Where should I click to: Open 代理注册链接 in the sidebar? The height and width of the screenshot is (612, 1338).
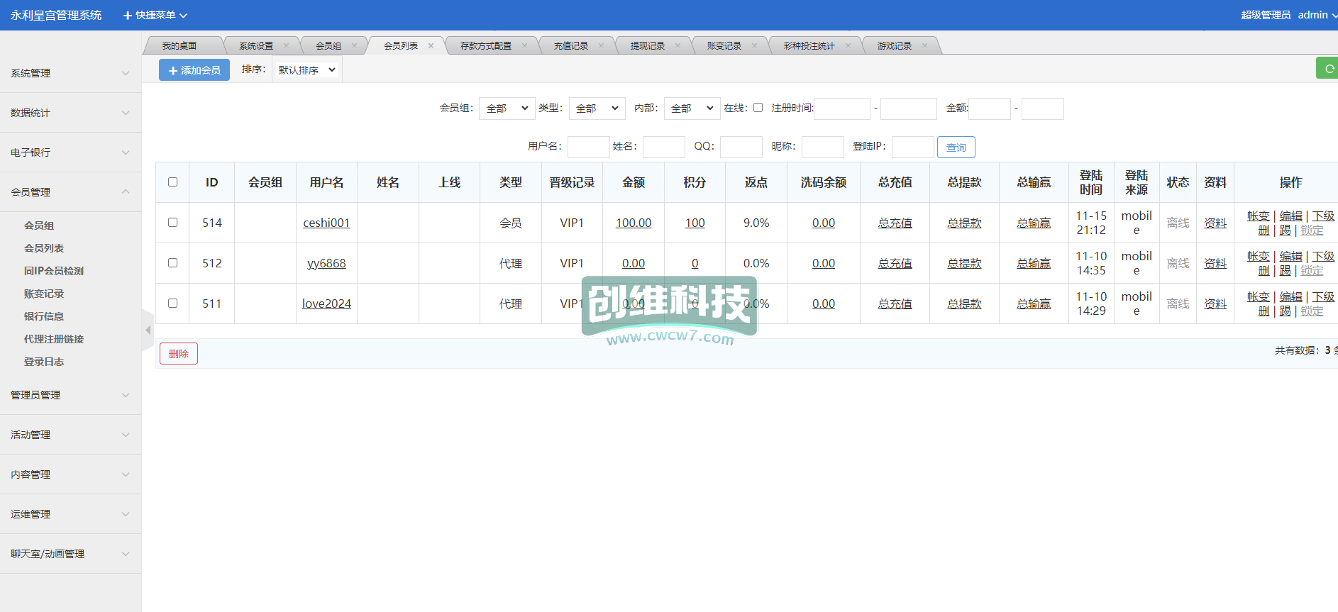coord(54,339)
